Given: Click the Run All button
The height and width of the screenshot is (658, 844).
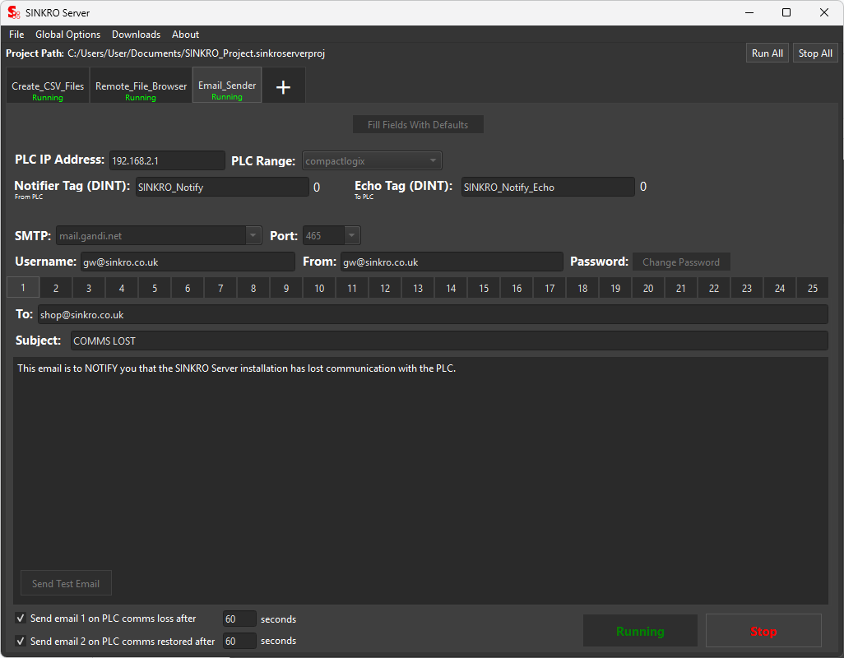Looking at the screenshot, I should pos(767,53).
